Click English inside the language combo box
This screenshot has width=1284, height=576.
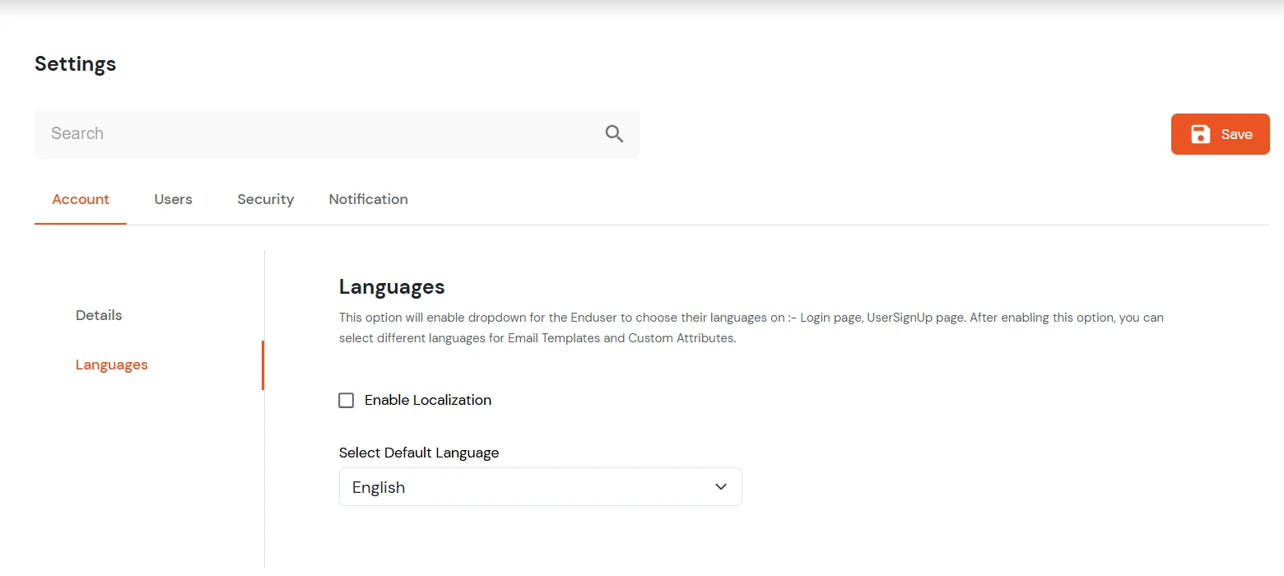(378, 486)
